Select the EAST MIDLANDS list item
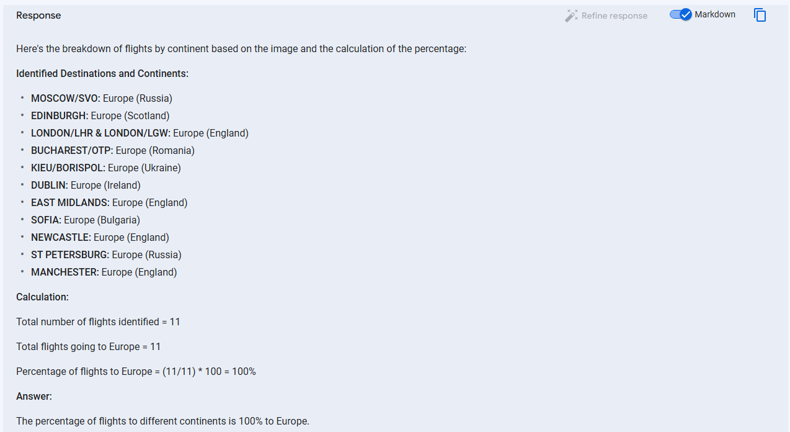 click(109, 202)
